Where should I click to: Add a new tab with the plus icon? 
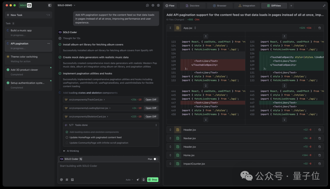pyautogui.click(x=291, y=6)
